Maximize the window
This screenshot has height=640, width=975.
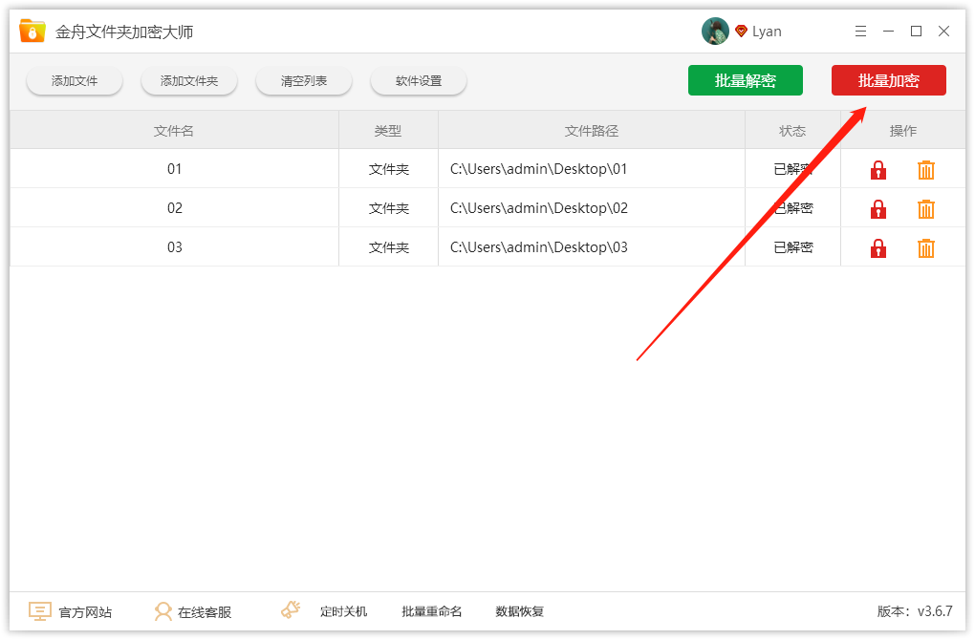(x=916, y=32)
